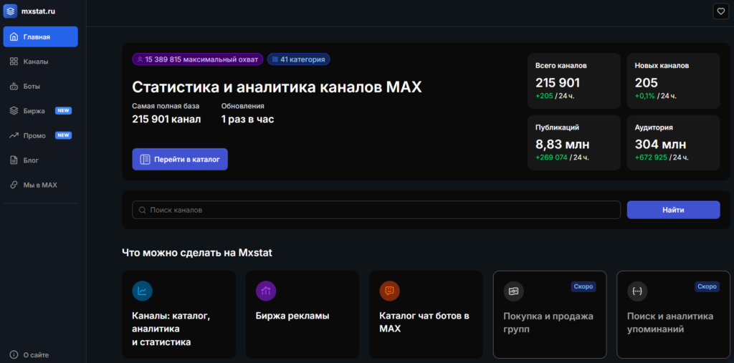Screen dimensions: 734x363
Task: Click the bot icon beside Боты
Action: (14, 86)
